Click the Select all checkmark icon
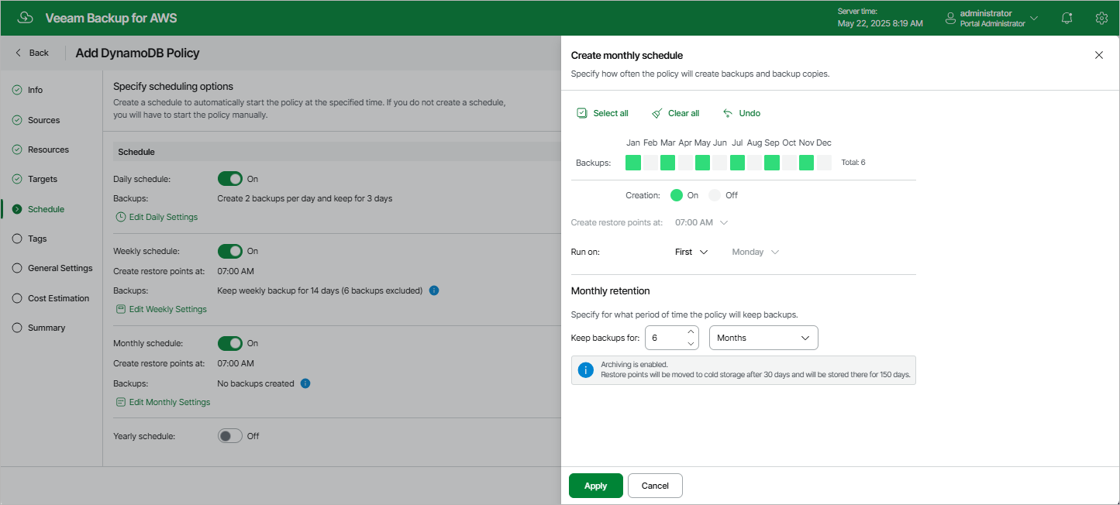The image size is (1120, 505). [x=582, y=113]
